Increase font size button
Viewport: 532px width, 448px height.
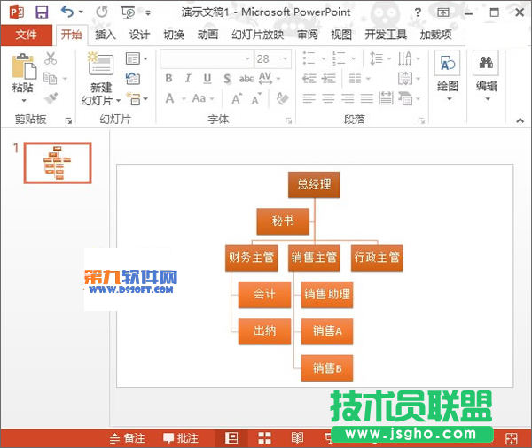[x=237, y=98]
